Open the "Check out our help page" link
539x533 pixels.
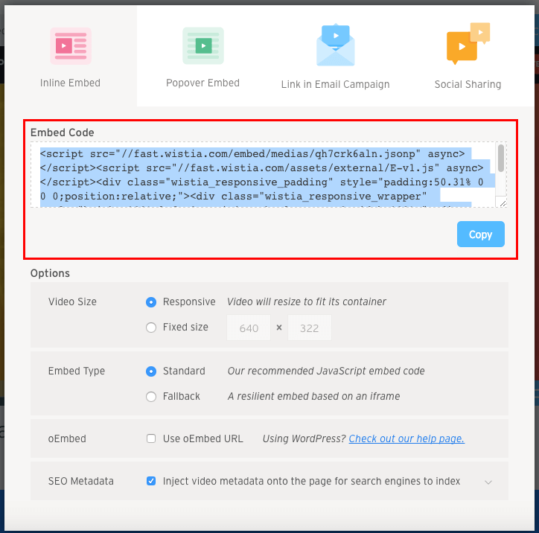(406, 439)
